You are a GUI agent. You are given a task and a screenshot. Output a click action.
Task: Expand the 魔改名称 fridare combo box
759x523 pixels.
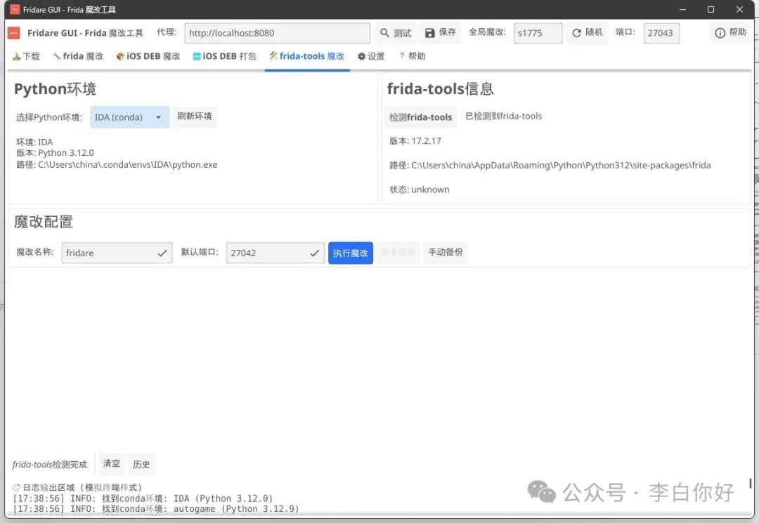click(117, 253)
